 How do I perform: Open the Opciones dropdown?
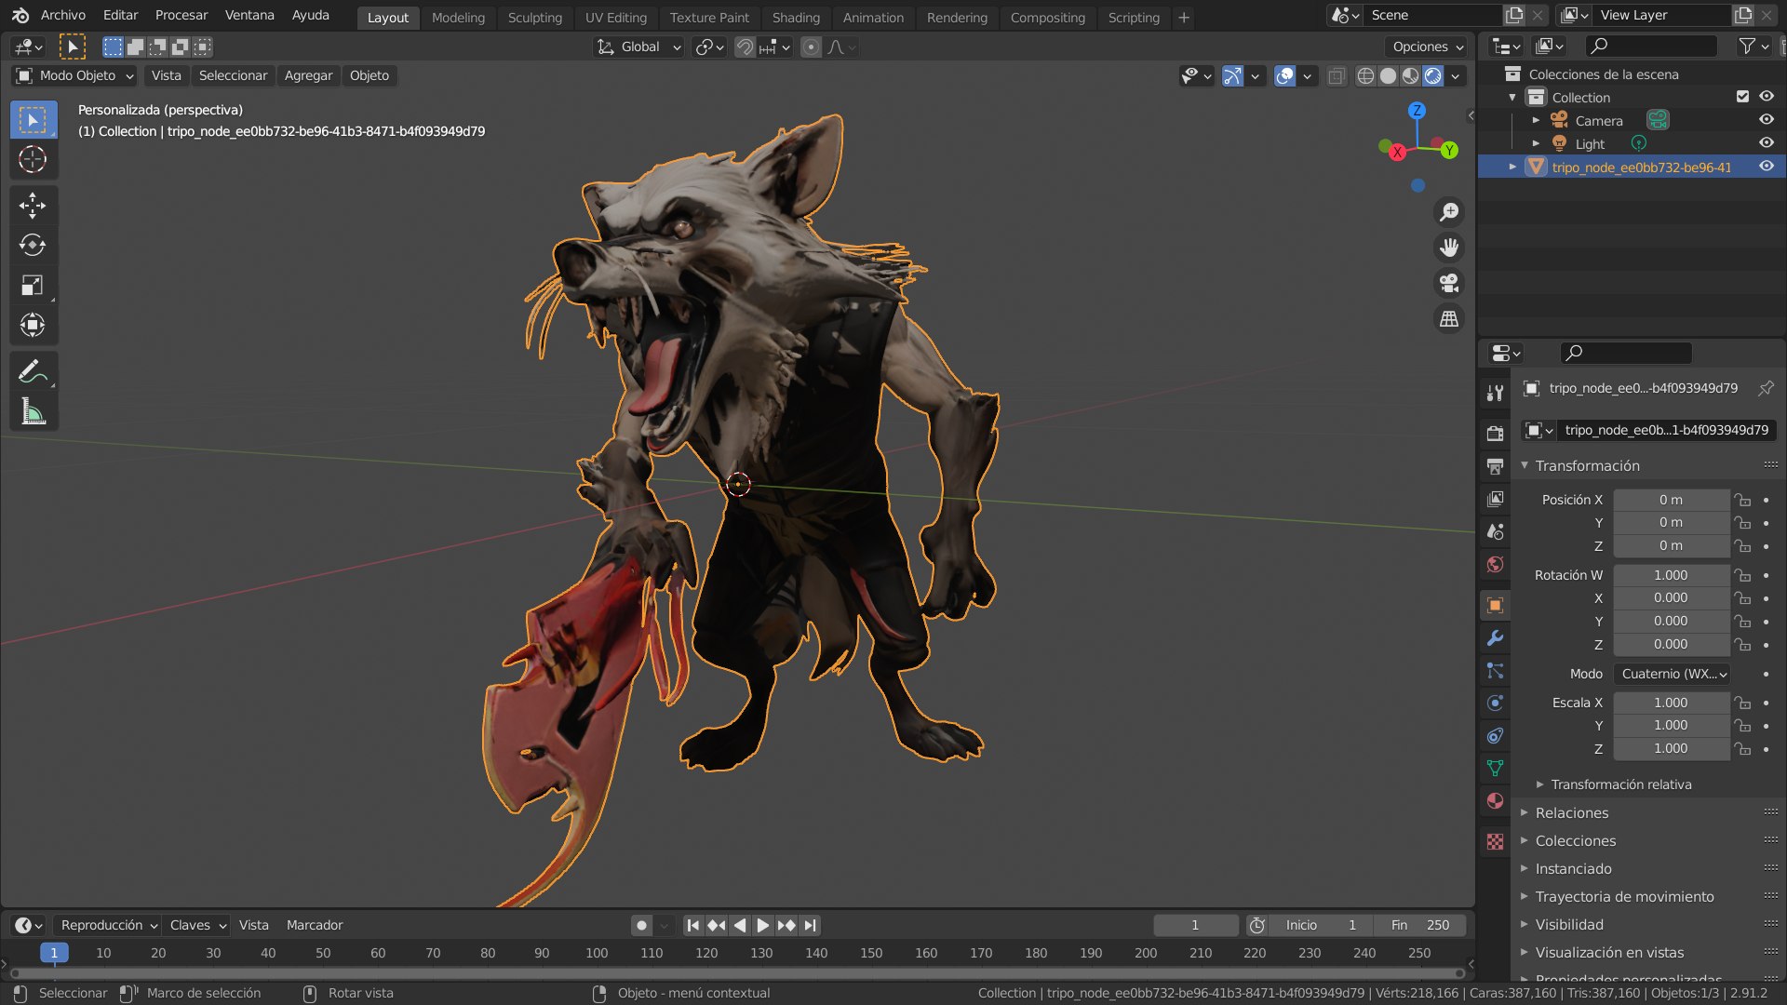pyautogui.click(x=1428, y=47)
